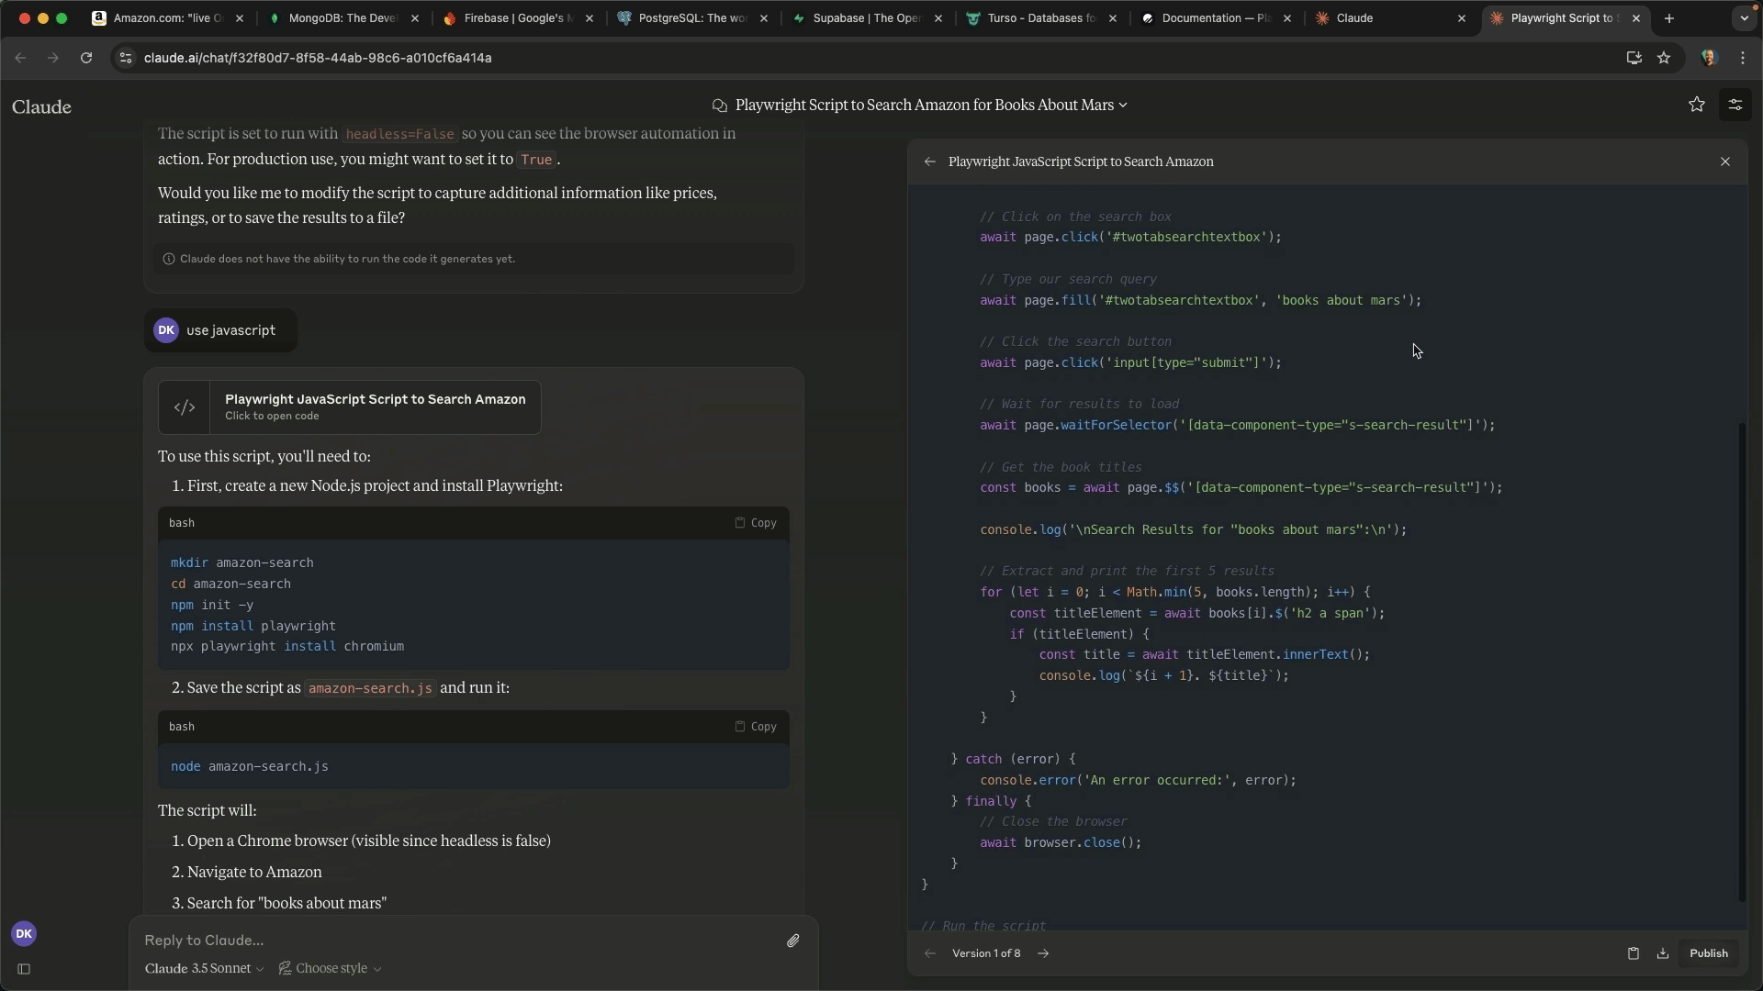Open the Playwright JavaScript Script artifact card
The width and height of the screenshot is (1763, 991).
(350, 407)
